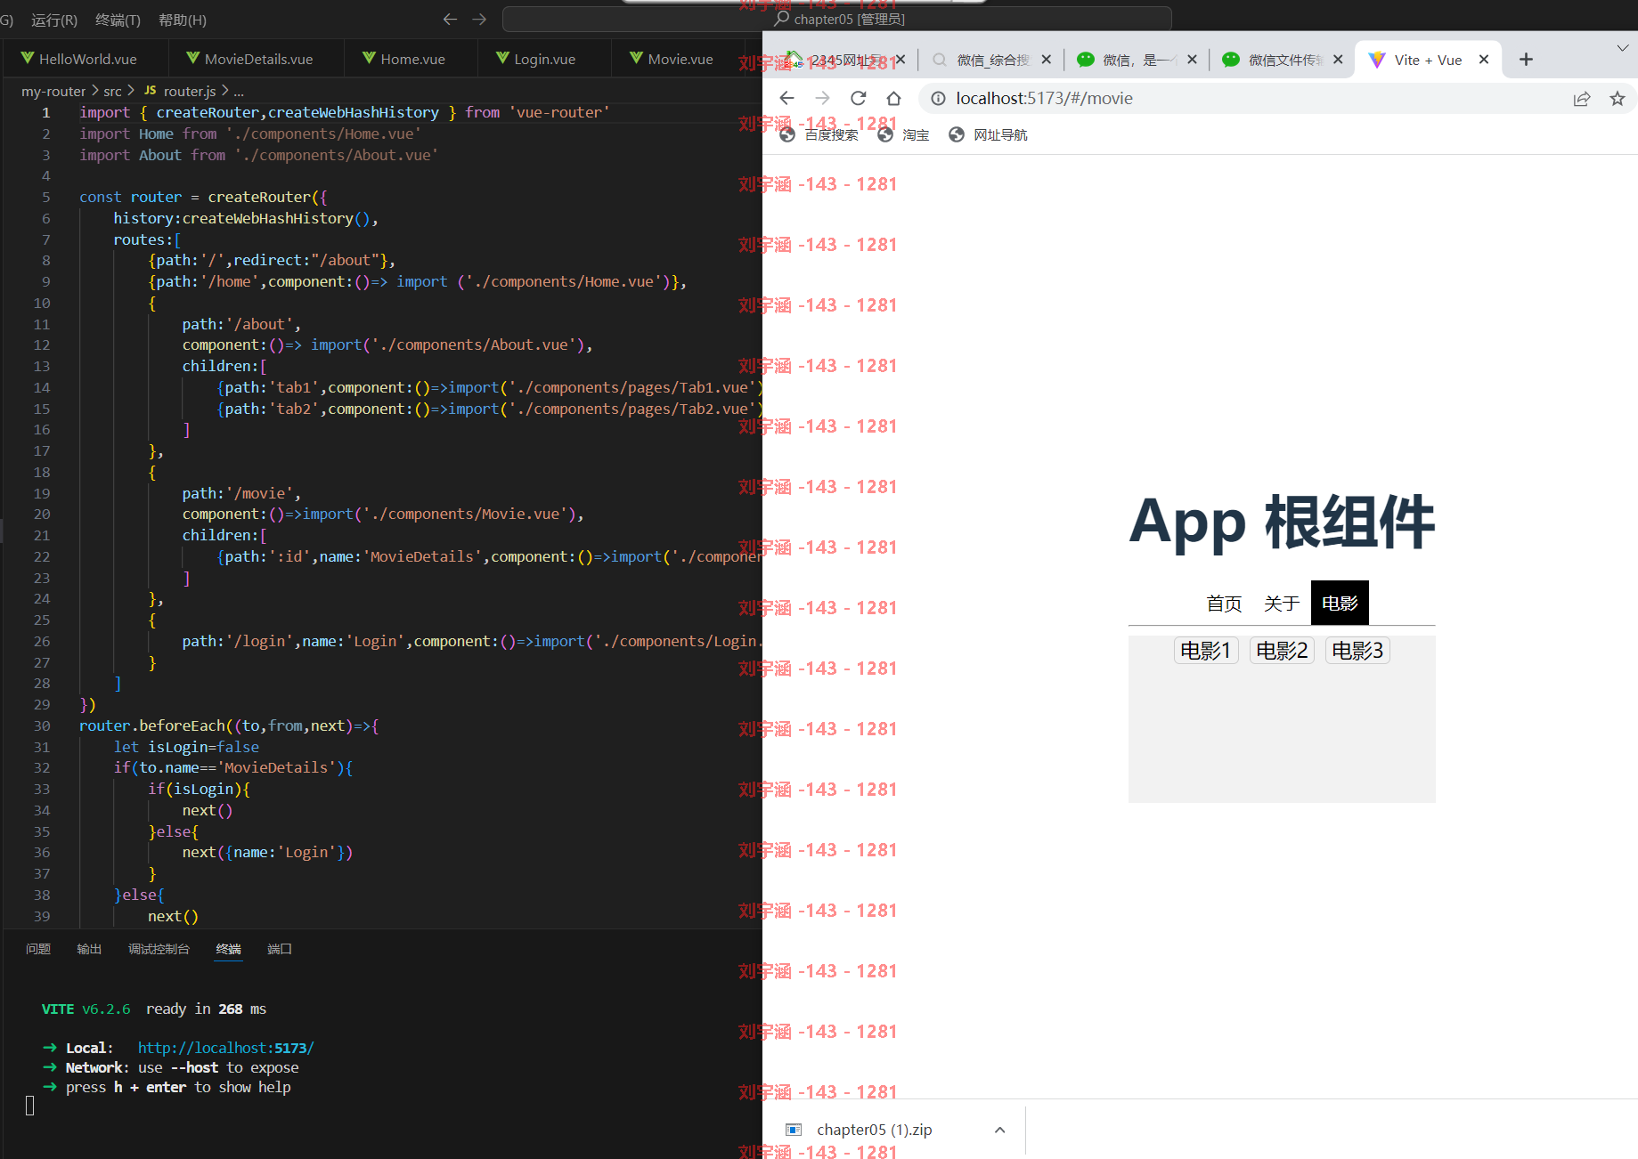Open the 端口 panel tab

point(280,949)
